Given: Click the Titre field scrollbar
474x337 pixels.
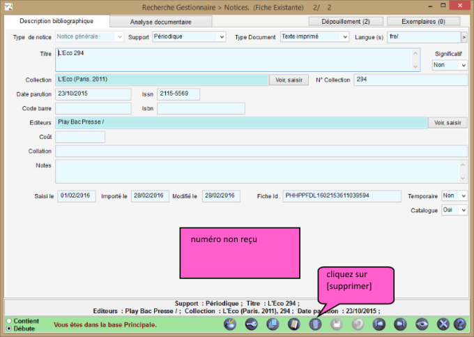Looking at the screenshot, I should point(417,59).
